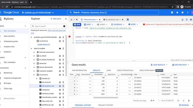Image resolution: width=193 pixels, height=108 pixels.
Task: Click the Show starred resources only link
Action: [x=48, y=31]
